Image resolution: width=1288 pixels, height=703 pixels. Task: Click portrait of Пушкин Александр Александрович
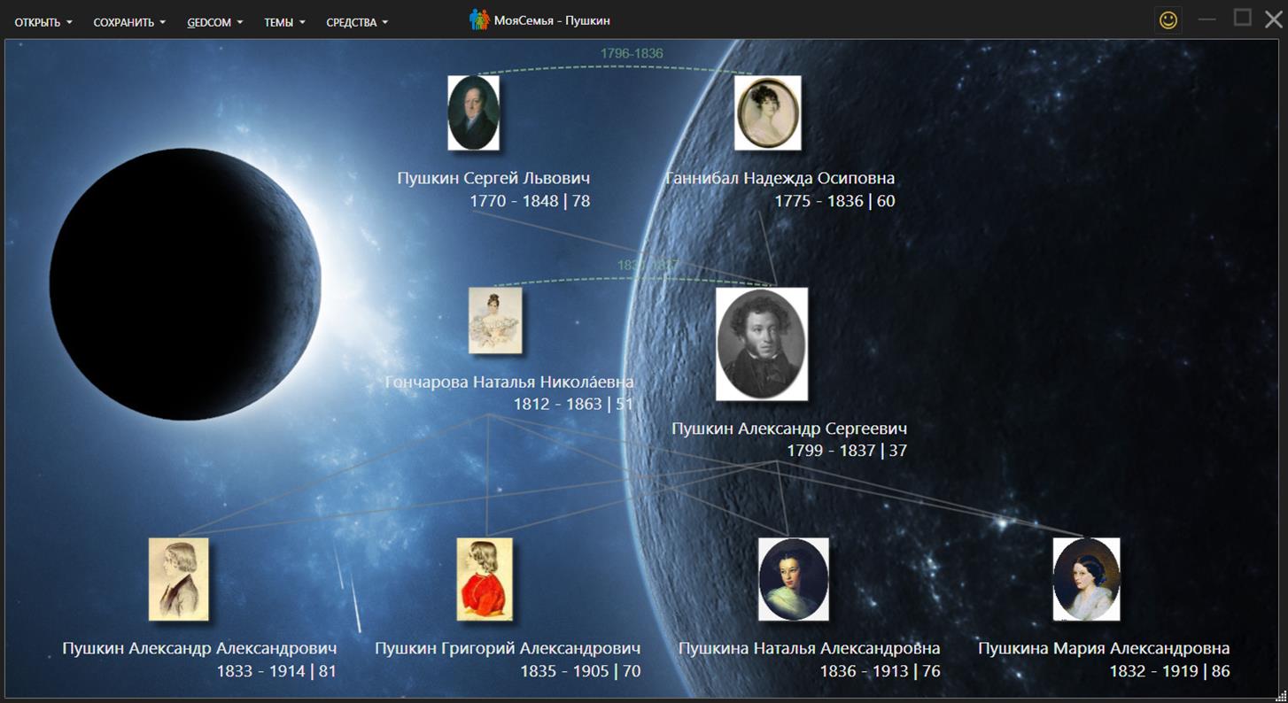pos(179,579)
